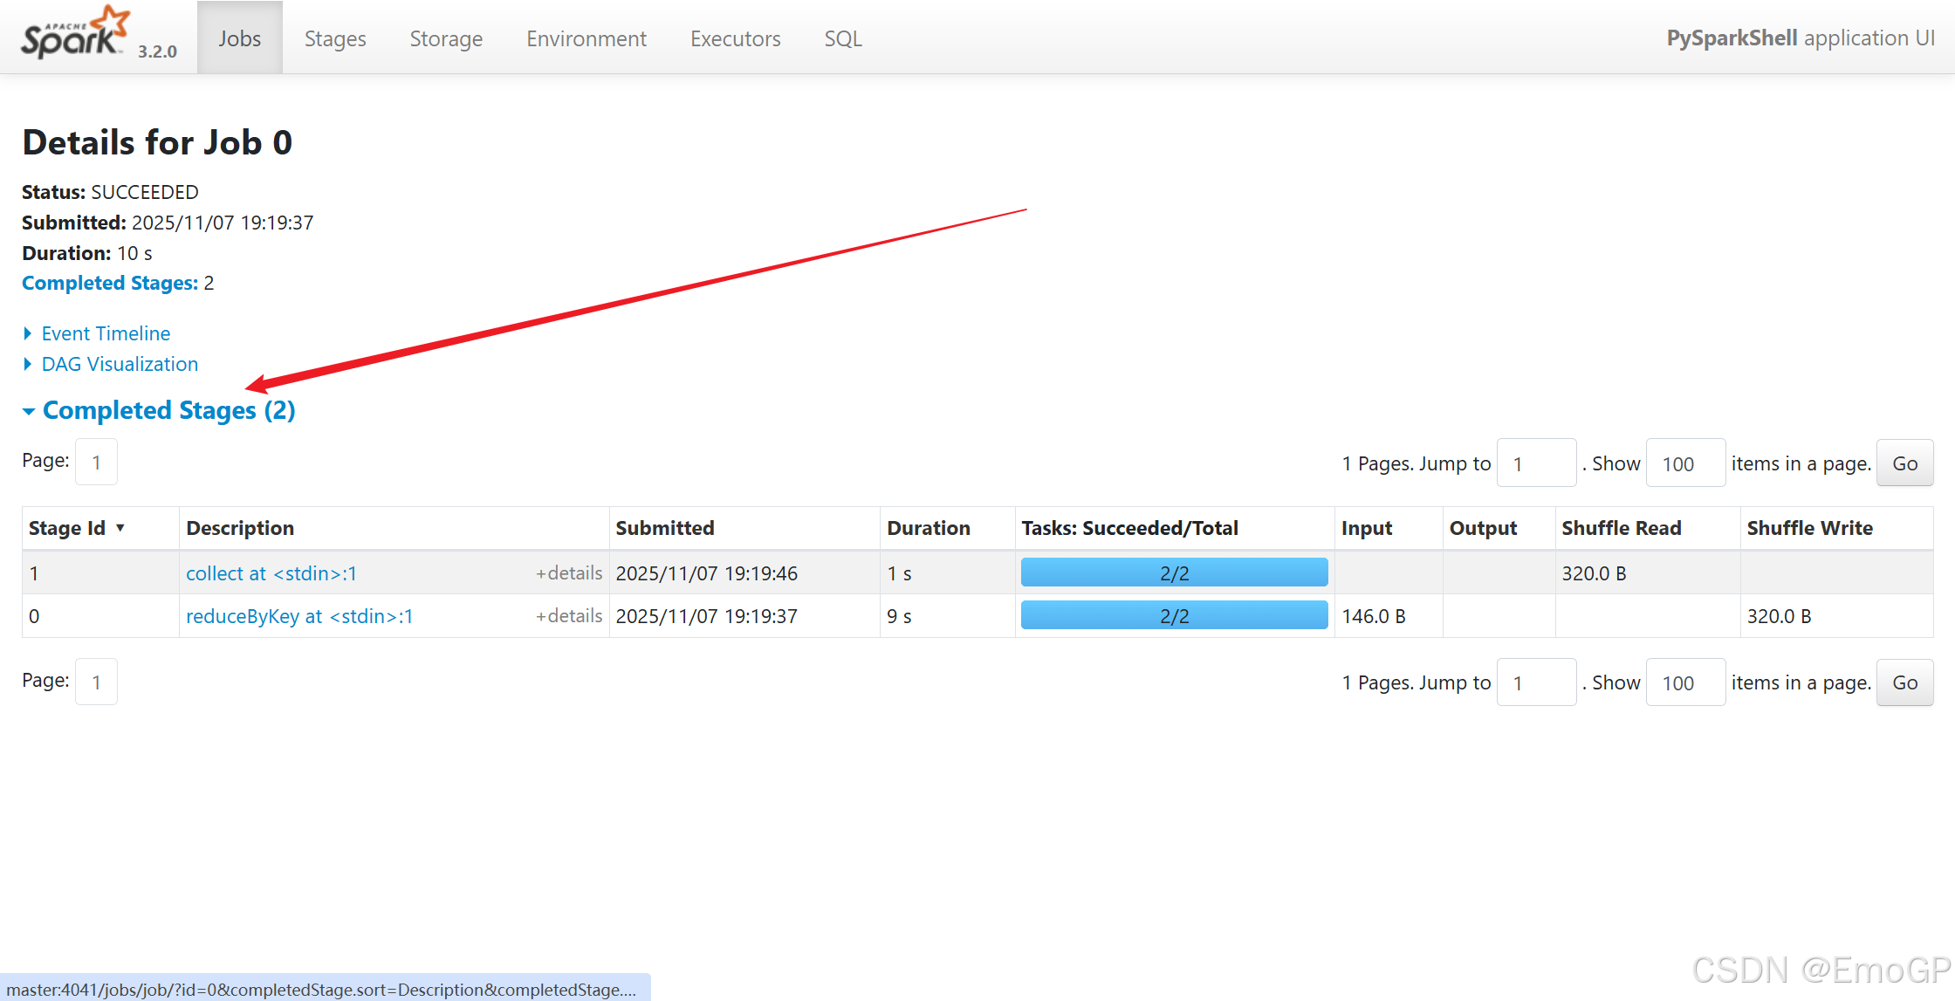This screenshot has width=1955, height=1001.
Task: Sort the table by the Duration column header
Action: tap(929, 528)
